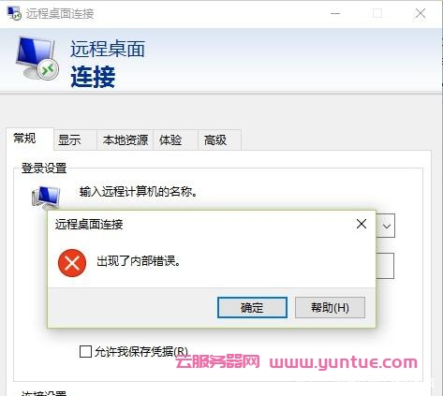
Task: Click the computer icon in login settings
Action: (46, 197)
